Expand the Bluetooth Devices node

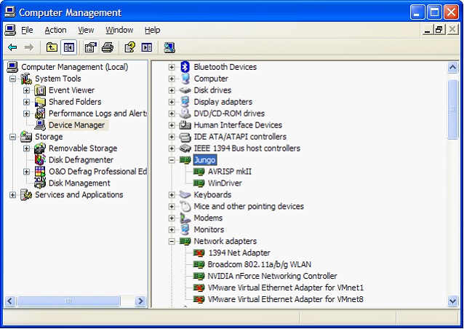[x=172, y=67]
